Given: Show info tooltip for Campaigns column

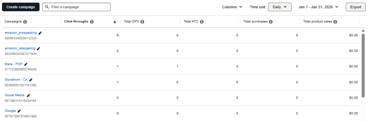Looking at the screenshot, I should pos(25,22).
